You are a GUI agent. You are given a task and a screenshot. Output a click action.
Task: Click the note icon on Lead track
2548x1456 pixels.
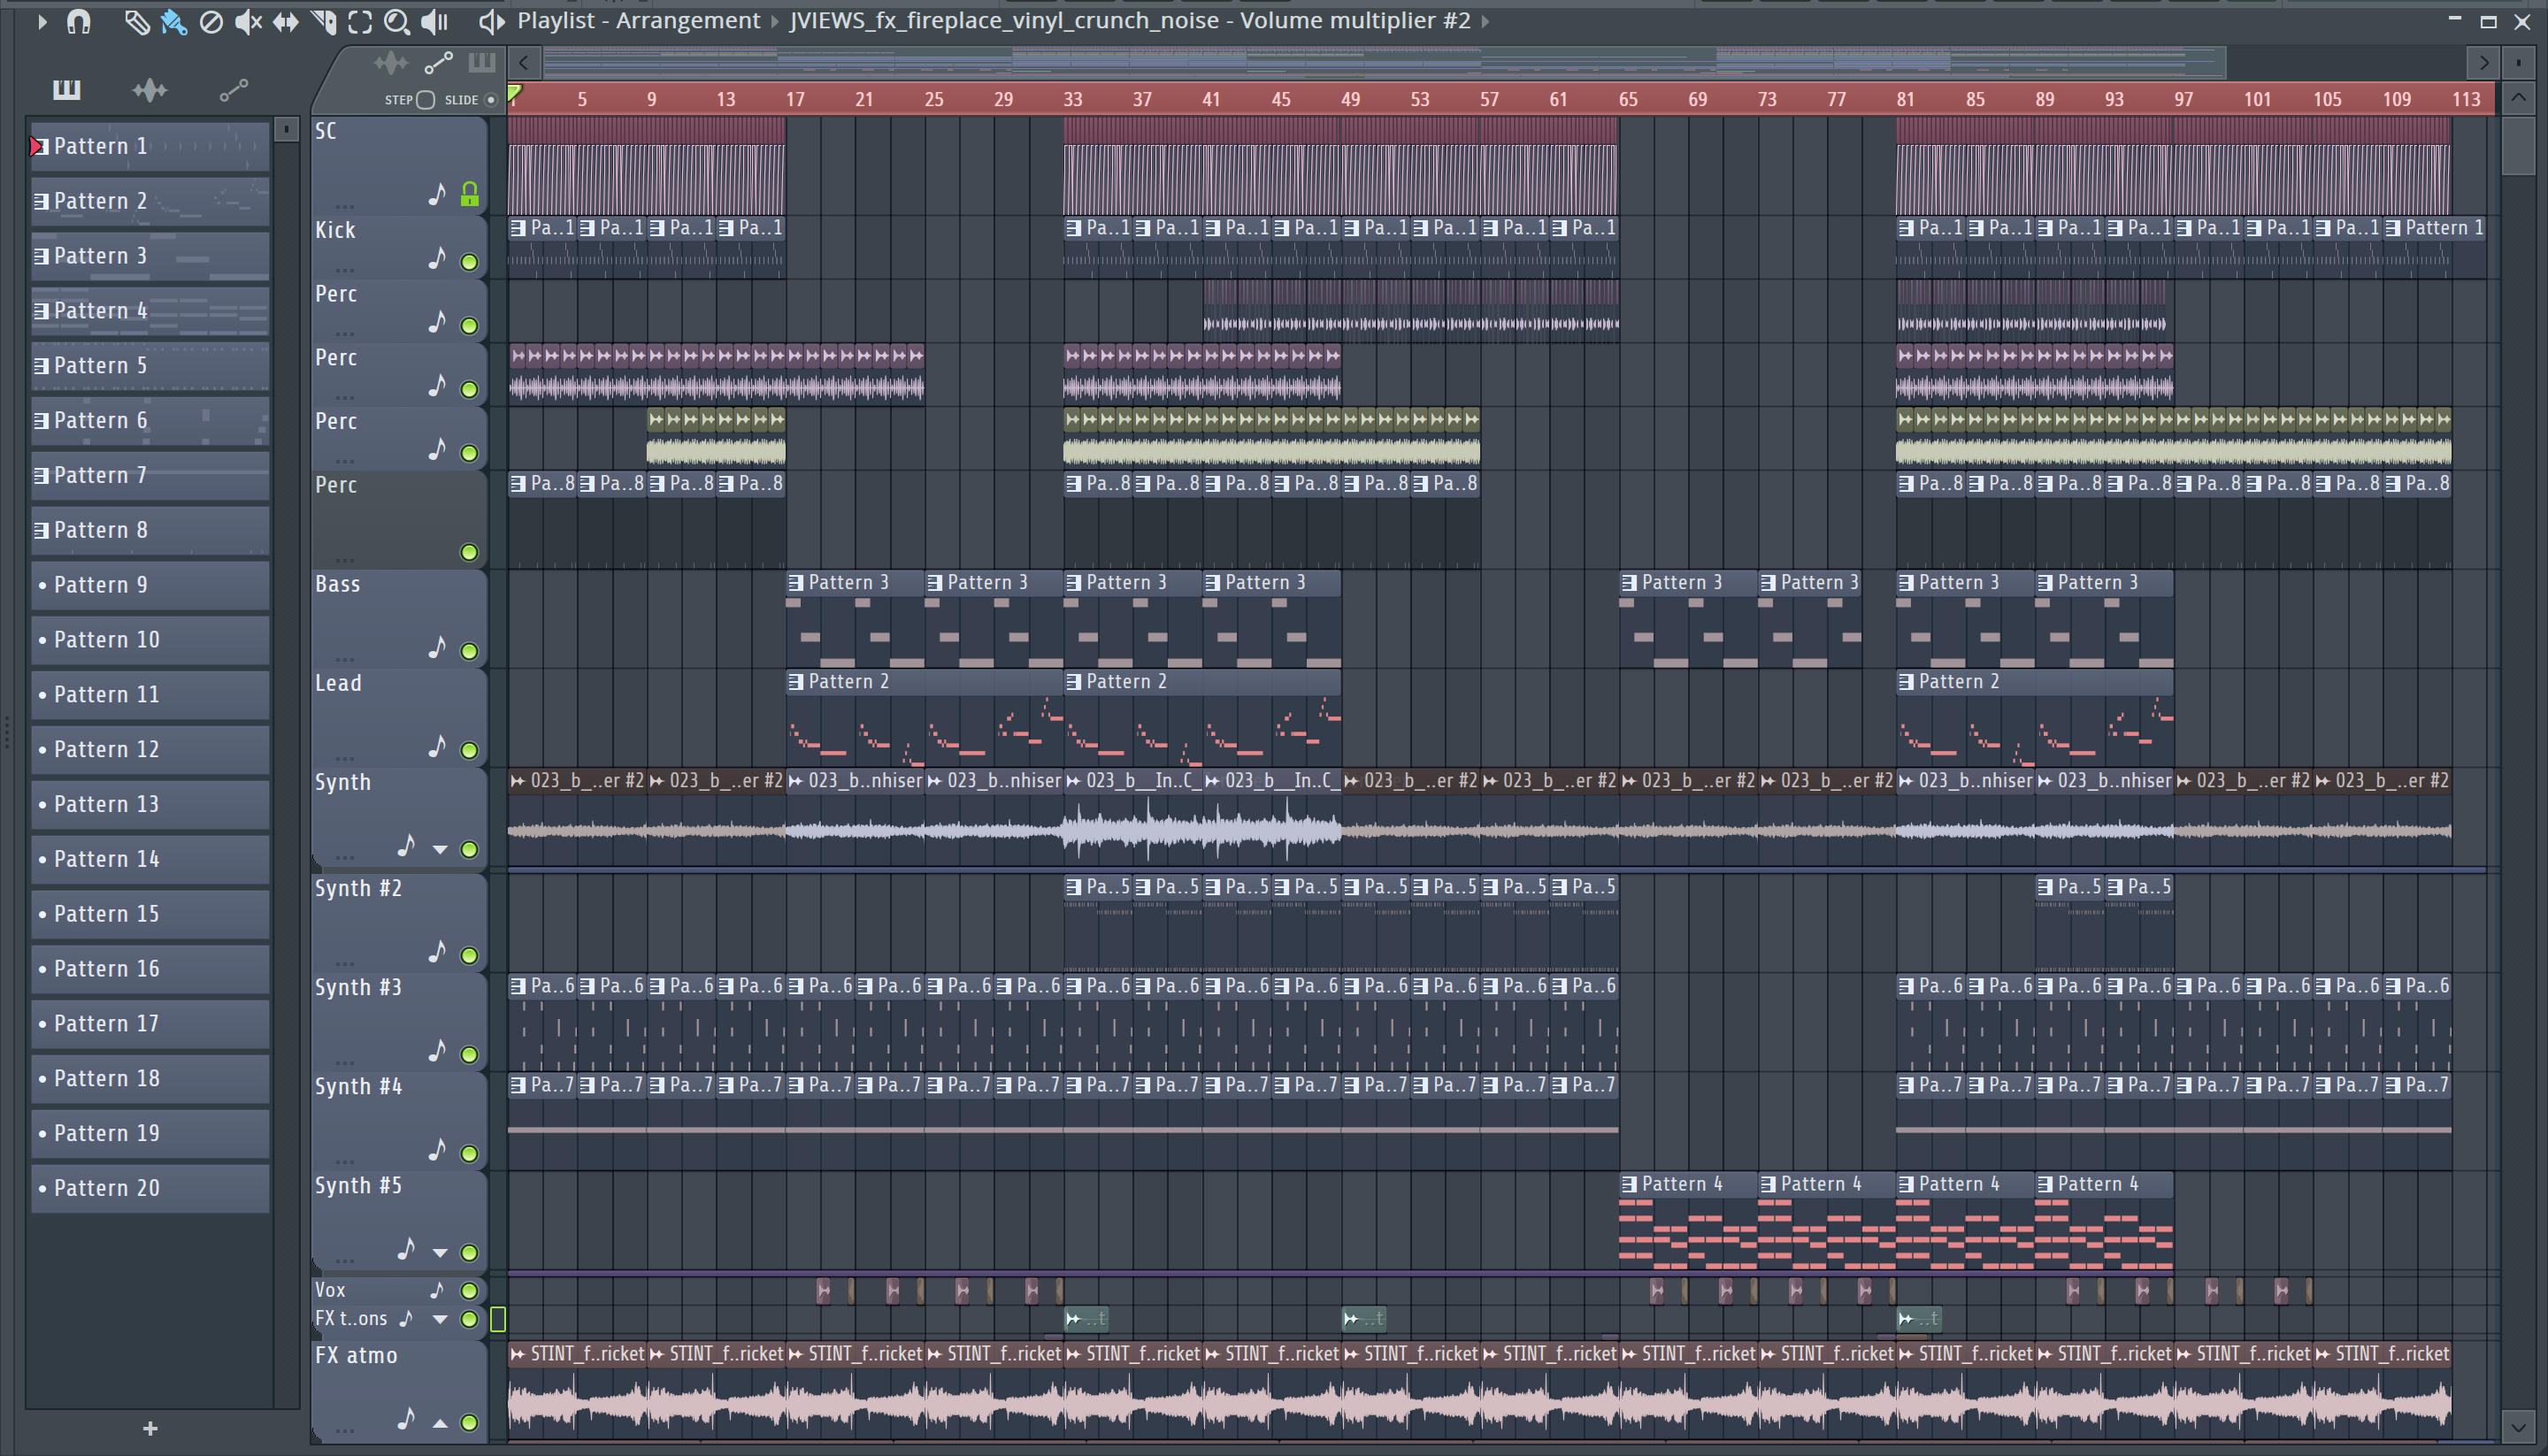[x=437, y=747]
